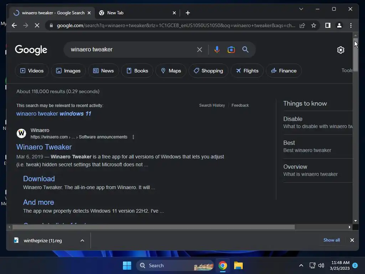The width and height of the screenshot is (365, 274).
Task: Open winaero tweaker windows 11 suggestion
Action: click(x=53, y=114)
